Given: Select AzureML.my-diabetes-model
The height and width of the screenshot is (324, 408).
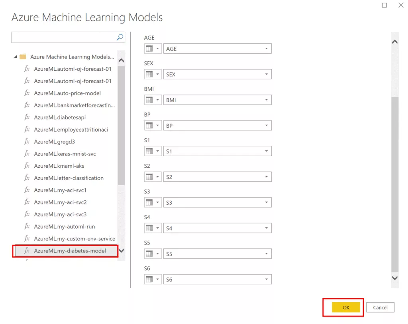Looking at the screenshot, I should (66, 251).
